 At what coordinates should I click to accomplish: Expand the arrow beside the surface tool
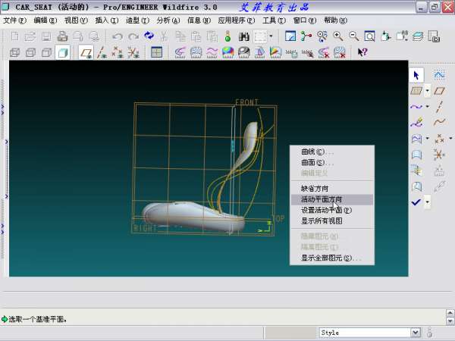point(428,139)
